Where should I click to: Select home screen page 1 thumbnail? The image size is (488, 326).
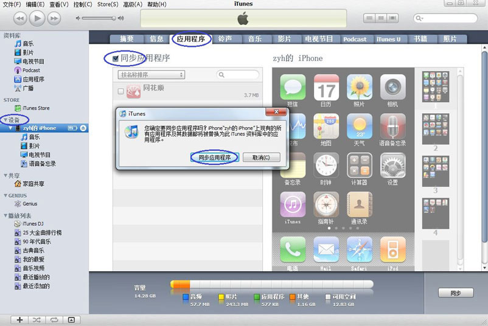click(436, 87)
